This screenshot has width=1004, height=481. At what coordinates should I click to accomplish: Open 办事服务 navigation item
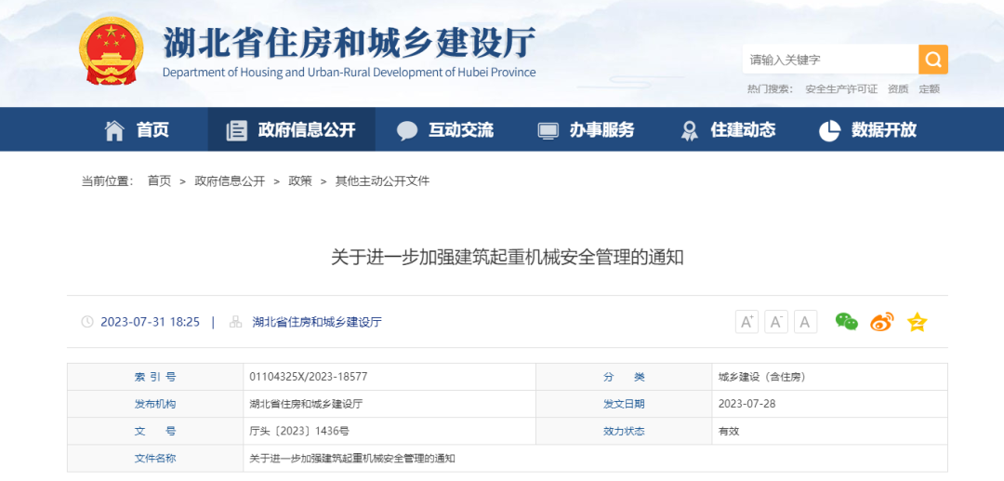click(587, 130)
